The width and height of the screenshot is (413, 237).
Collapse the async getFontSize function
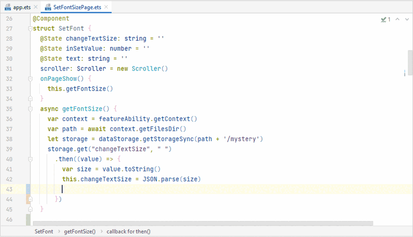tap(30, 109)
